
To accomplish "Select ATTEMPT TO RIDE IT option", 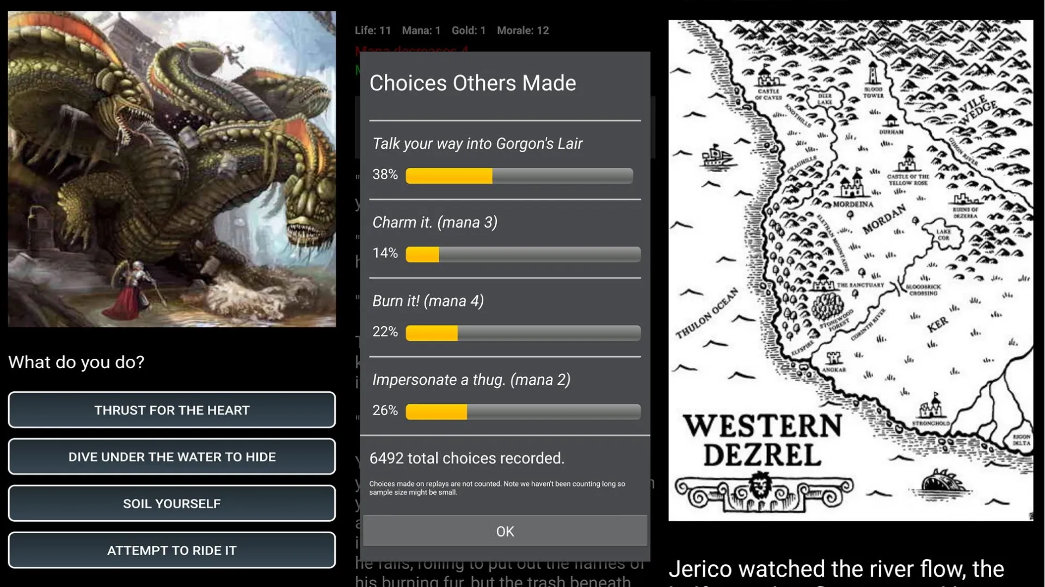I will click(x=171, y=549).
